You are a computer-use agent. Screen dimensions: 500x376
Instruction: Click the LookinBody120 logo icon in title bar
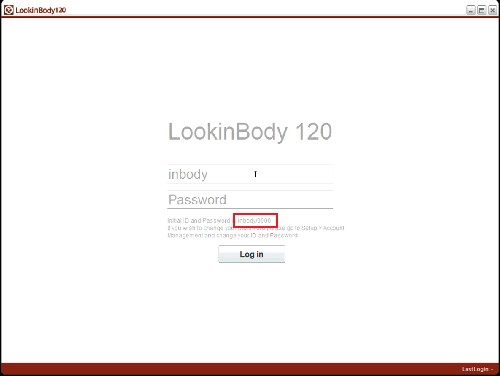point(8,10)
